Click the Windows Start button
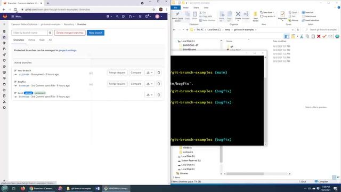Image resolution: width=341 pixels, height=192 pixels. (x=5, y=188)
